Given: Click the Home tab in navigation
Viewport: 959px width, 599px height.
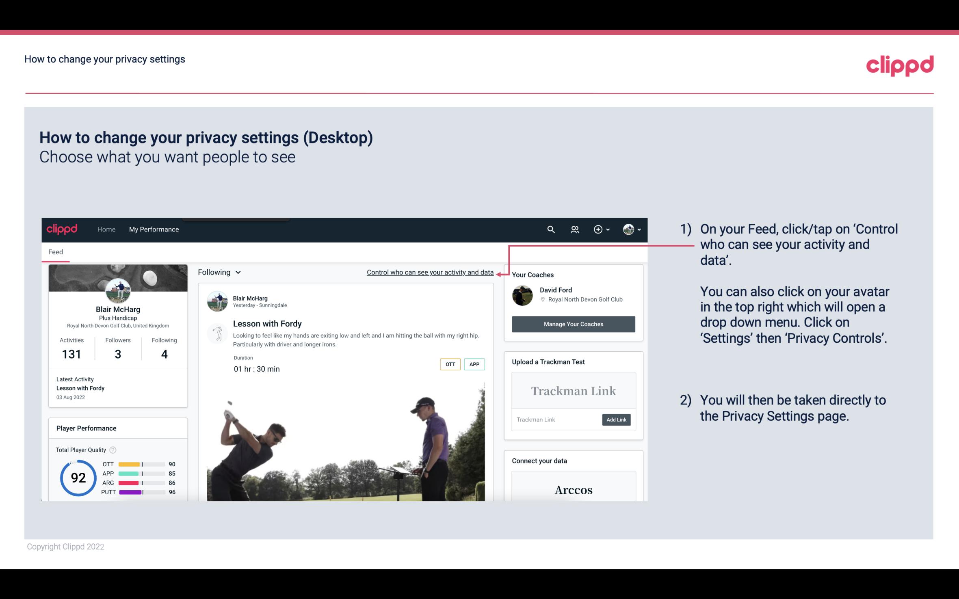Looking at the screenshot, I should click(x=106, y=229).
